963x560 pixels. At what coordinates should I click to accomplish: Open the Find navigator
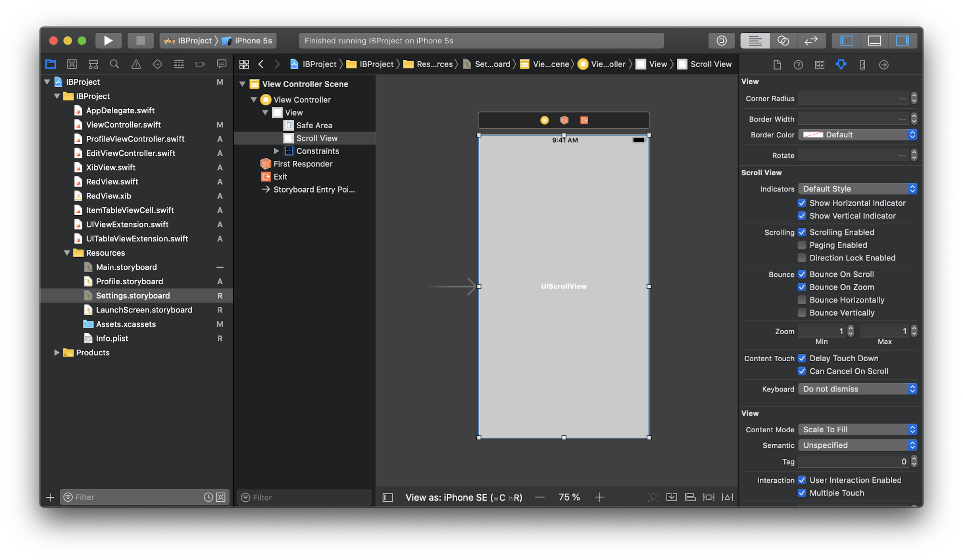[114, 64]
